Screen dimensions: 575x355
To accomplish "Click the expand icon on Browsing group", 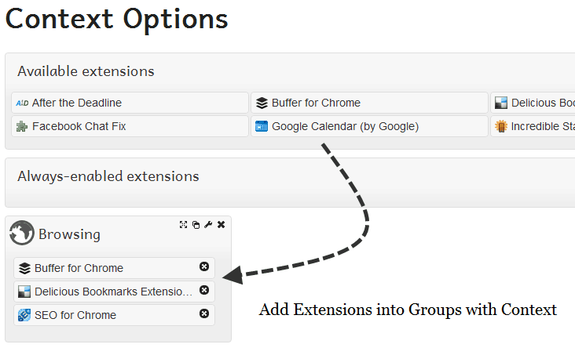I will 184,225.
